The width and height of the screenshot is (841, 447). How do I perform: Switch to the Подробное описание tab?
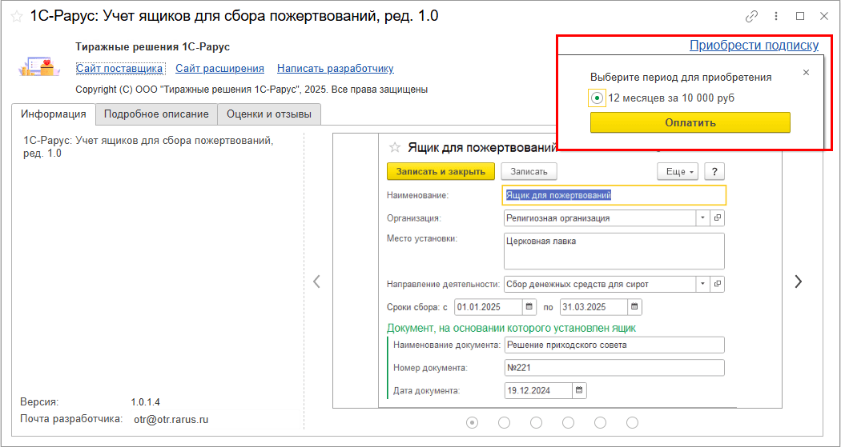(156, 114)
